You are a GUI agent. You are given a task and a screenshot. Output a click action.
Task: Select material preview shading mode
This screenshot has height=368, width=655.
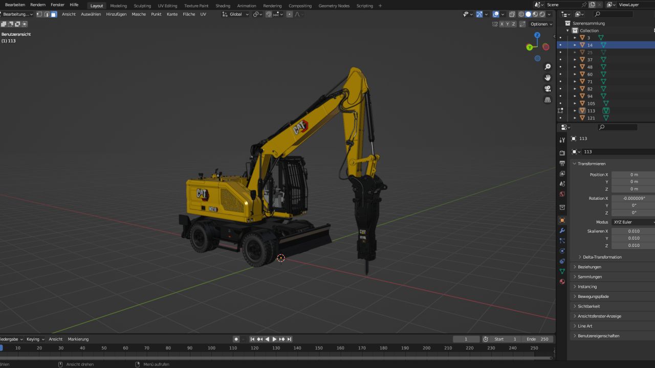point(535,14)
